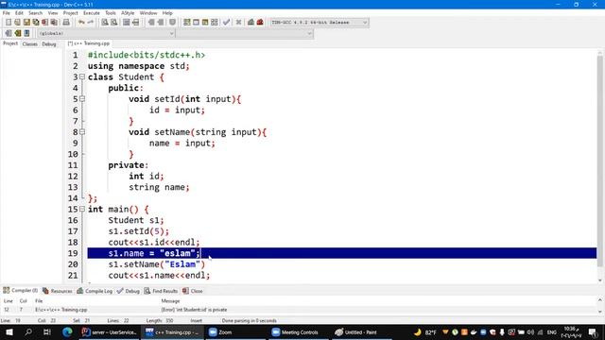Open the Help menu
Image resolution: width=605 pixels, height=340 pixels.
coord(167,12)
